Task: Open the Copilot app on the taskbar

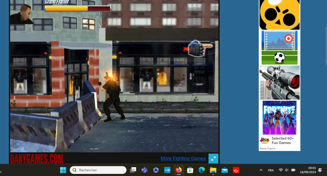Action: tap(156, 170)
